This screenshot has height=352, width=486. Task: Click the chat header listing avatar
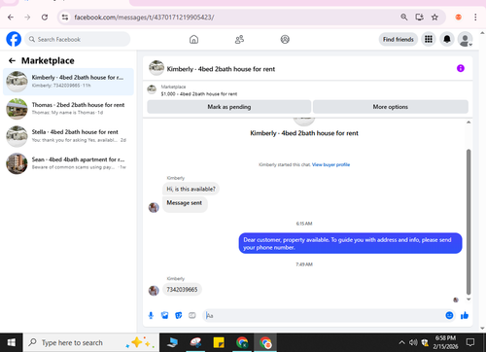pyautogui.click(x=156, y=68)
